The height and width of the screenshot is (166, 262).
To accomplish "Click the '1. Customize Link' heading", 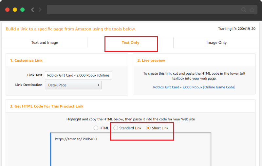I will (x=26, y=60).
